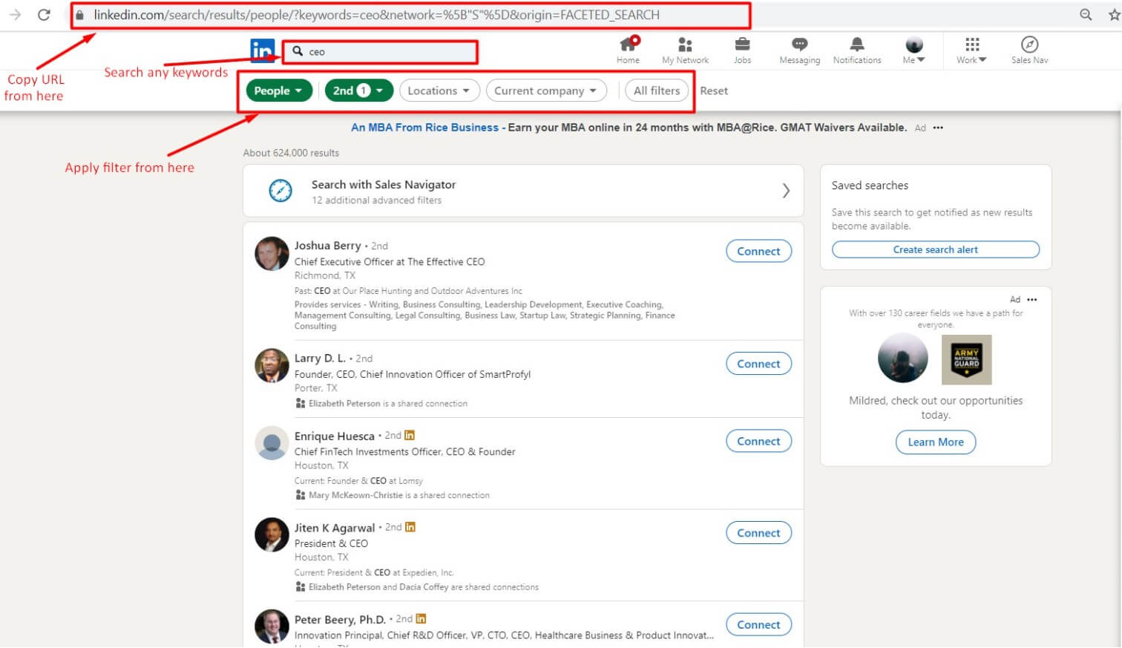Focus the LinkedIn search field with 'ceo'
This screenshot has width=1122, height=648.
381,52
